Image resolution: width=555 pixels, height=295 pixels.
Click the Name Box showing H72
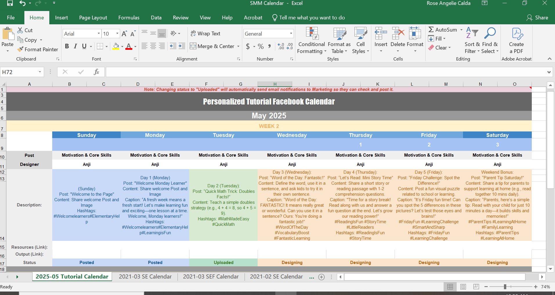19,72
